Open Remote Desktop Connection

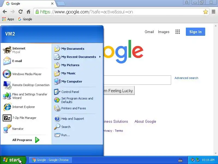(26, 85)
